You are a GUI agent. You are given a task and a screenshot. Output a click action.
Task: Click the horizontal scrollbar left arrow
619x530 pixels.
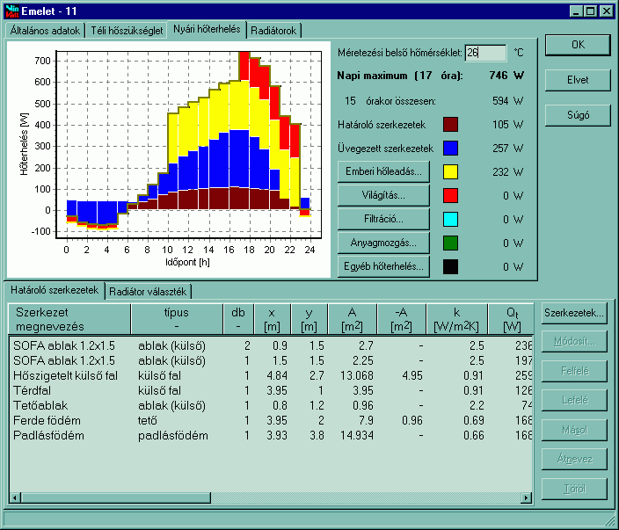pos(15,497)
